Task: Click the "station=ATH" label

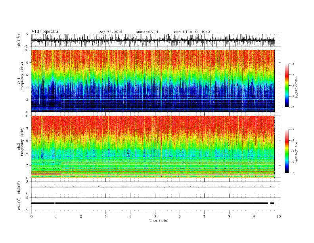Action: point(147,32)
